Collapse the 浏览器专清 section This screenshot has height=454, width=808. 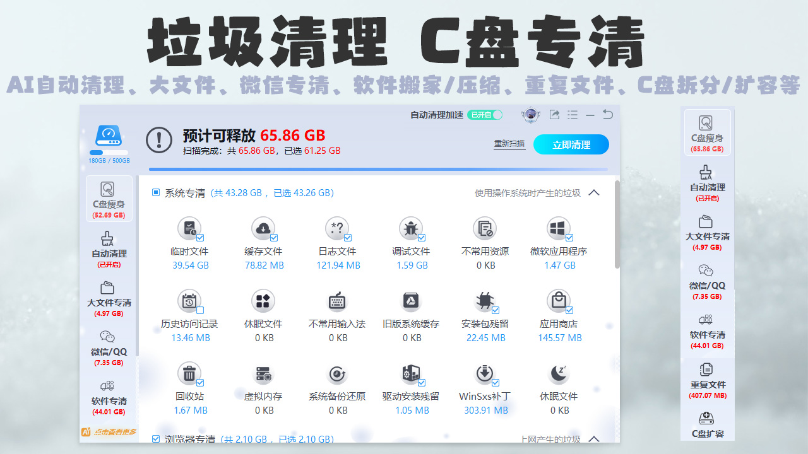point(593,438)
